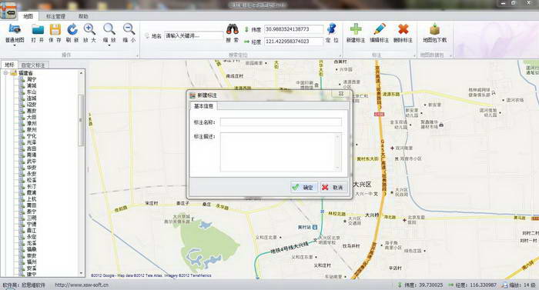The image size is (539, 290).
Task: Expand the 搜索定位 group launcher
Action: pyautogui.click(x=340, y=55)
